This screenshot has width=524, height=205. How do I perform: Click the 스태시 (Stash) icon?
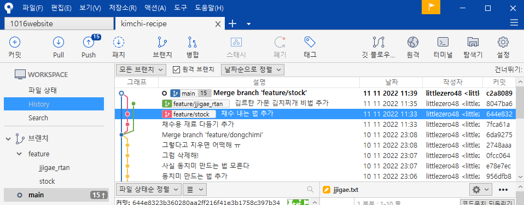tap(236, 43)
